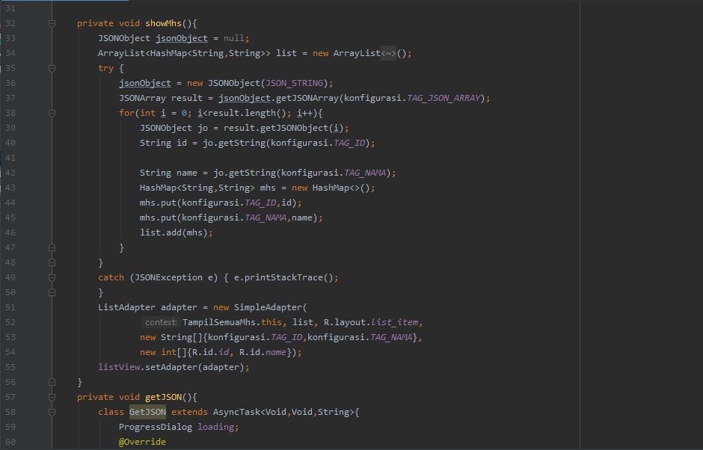Click line number 33 in the gutter
The image size is (703, 450).
click(x=10, y=38)
